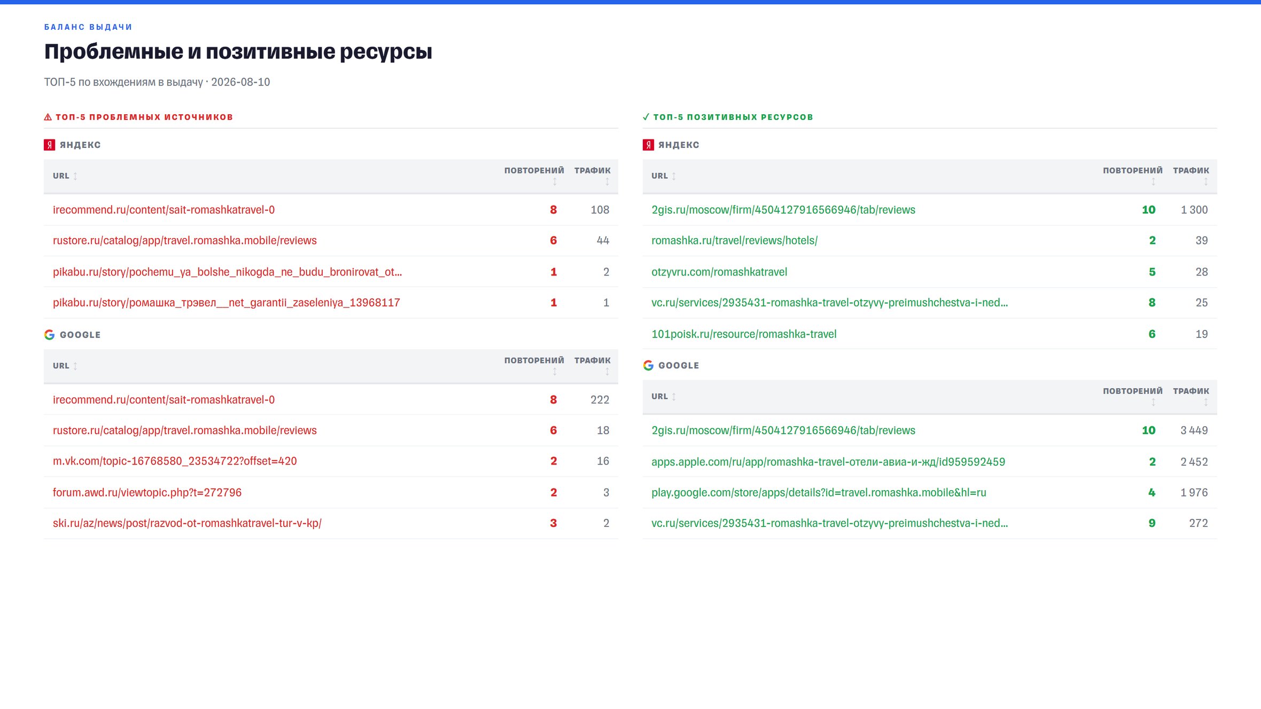Open irecommend.ru link in Google problem table
Screen dimensions: 1261x709
tap(164, 400)
